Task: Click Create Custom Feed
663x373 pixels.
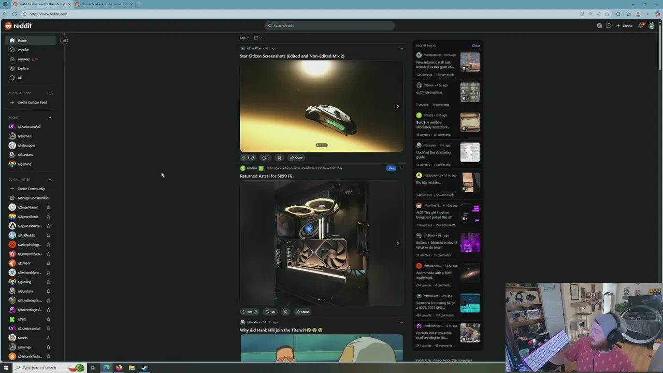Action: pos(30,103)
